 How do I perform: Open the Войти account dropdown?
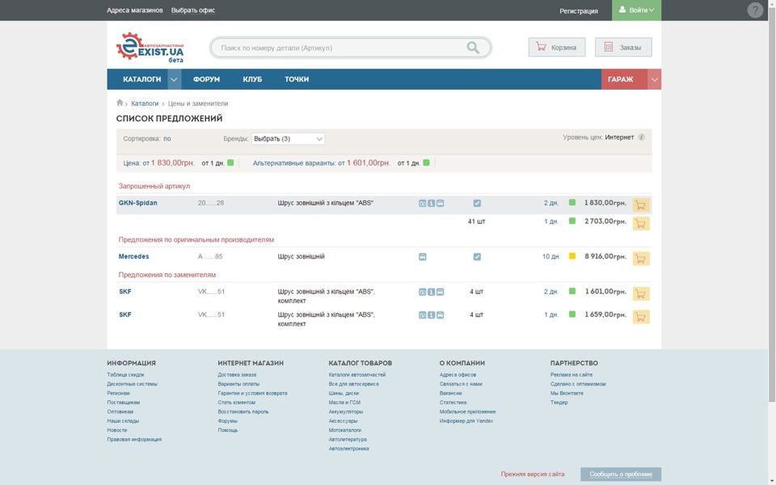(636, 10)
